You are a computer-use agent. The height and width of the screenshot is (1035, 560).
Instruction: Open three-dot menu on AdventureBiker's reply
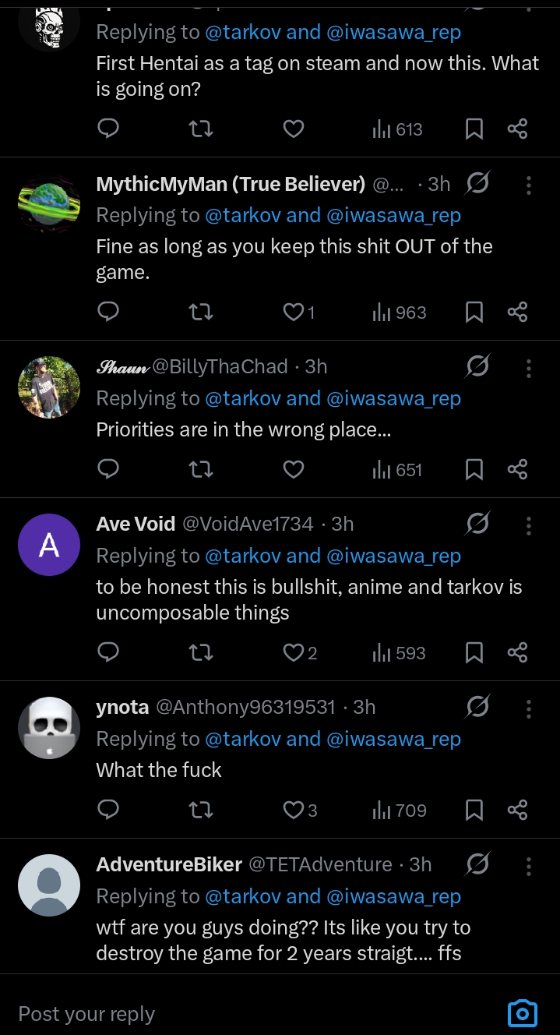529,865
